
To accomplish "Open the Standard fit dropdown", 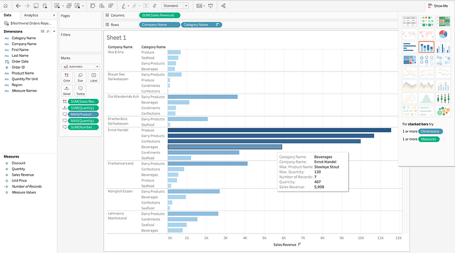I will click(175, 6).
